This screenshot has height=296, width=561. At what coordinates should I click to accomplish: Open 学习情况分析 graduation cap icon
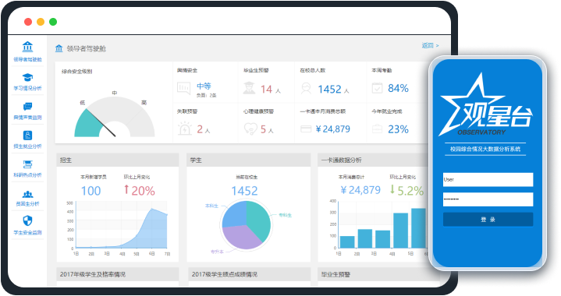click(27, 77)
